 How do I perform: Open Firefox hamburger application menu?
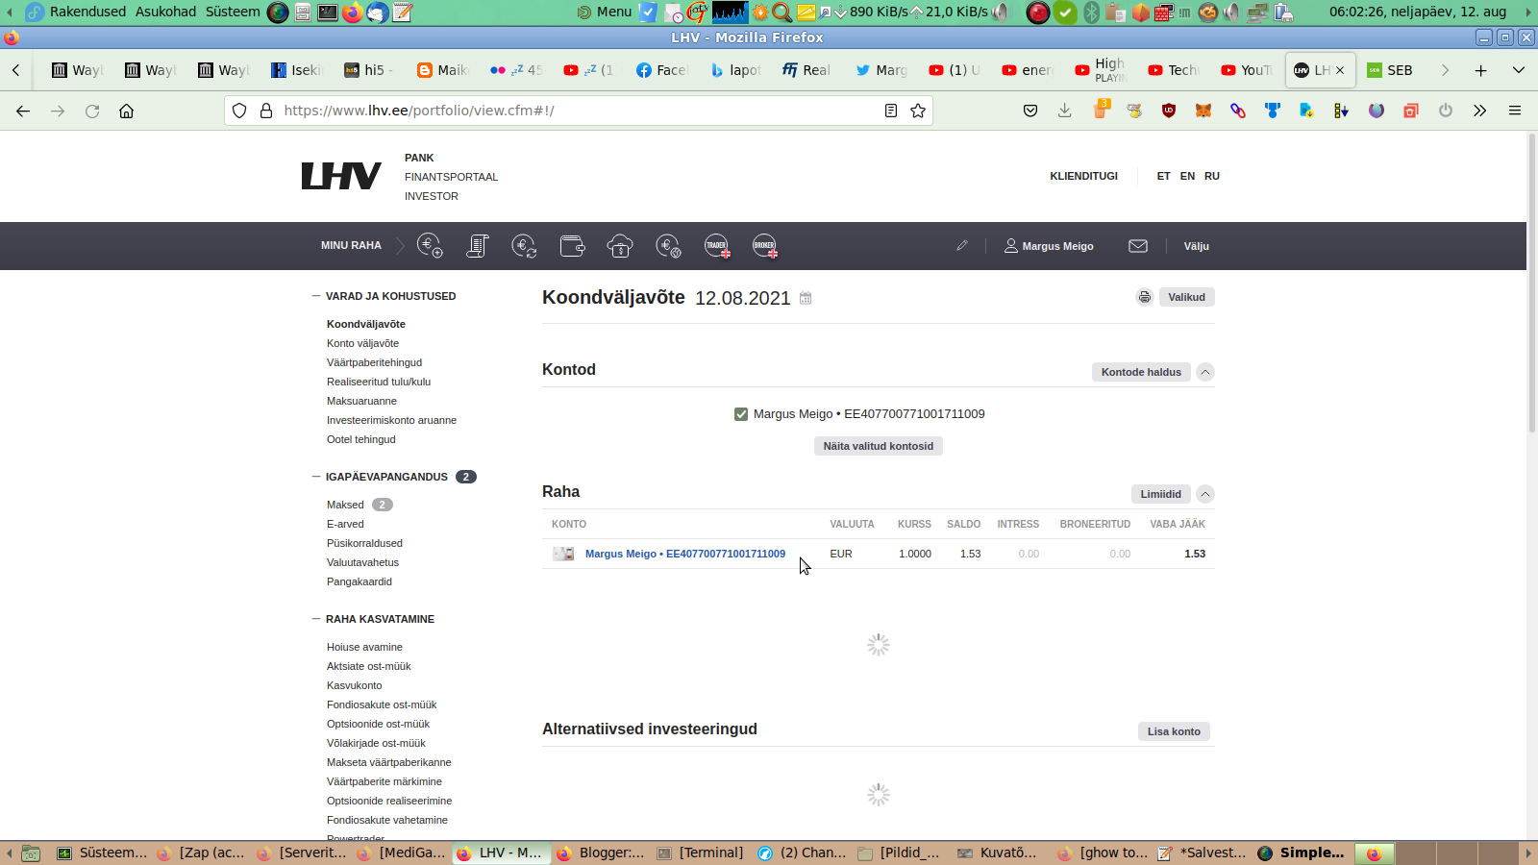pyautogui.click(x=1515, y=111)
